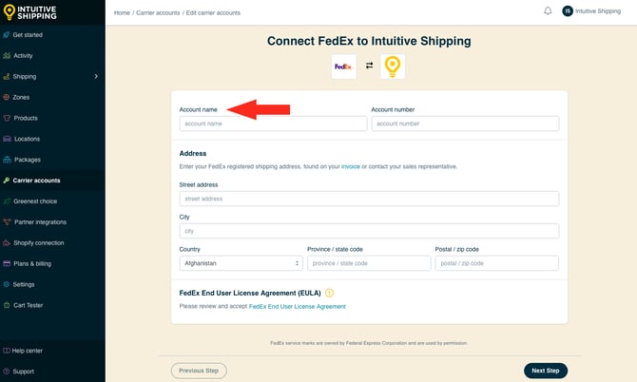
Task: Click the Previous Step button
Action: (199, 371)
